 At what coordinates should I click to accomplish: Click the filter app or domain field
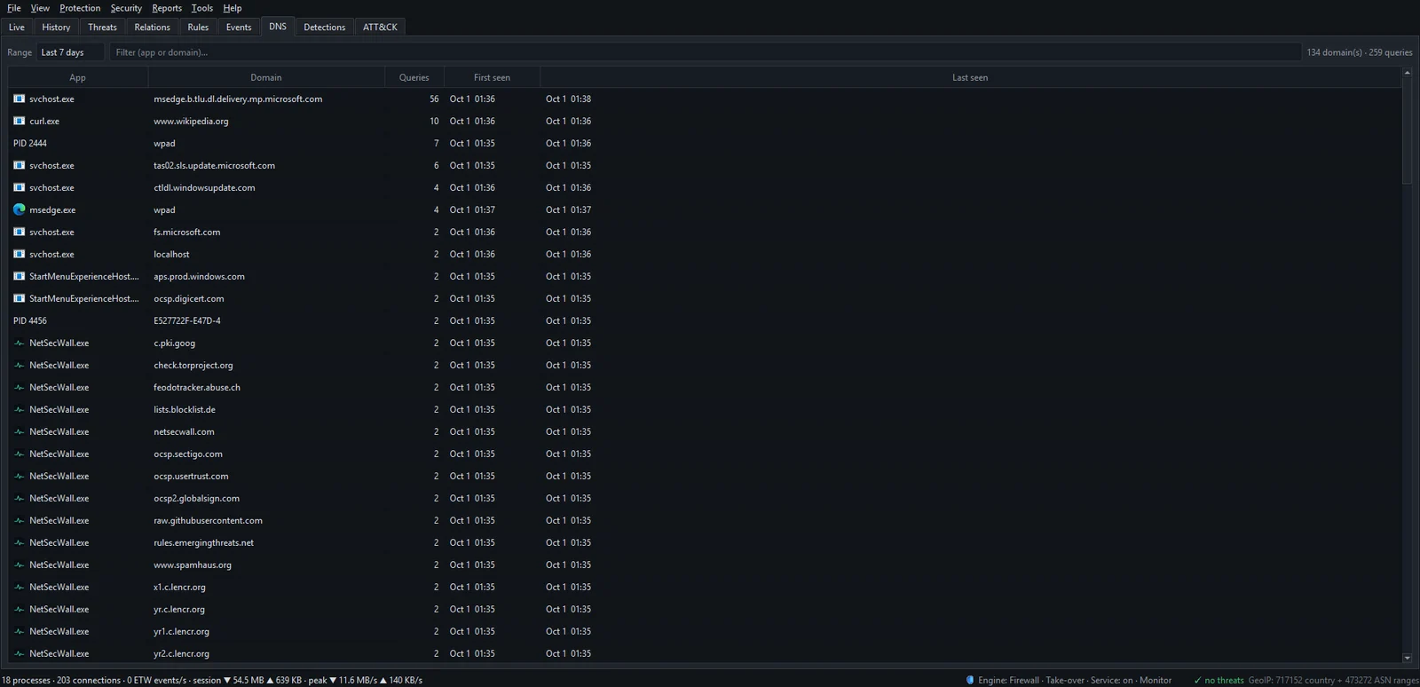(x=705, y=52)
